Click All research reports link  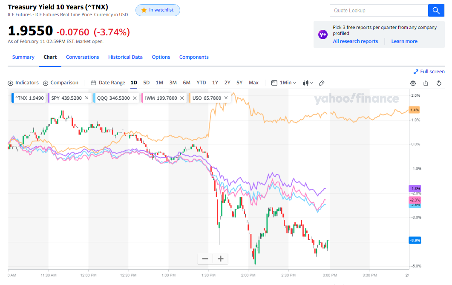[355, 41]
